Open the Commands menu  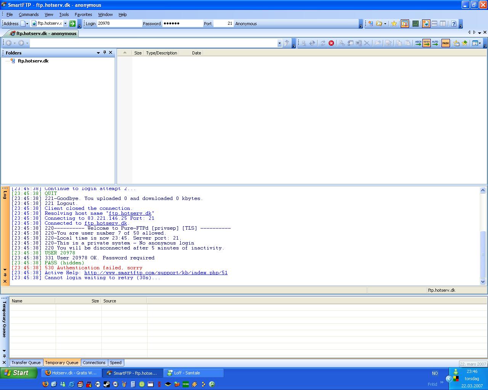pos(29,14)
